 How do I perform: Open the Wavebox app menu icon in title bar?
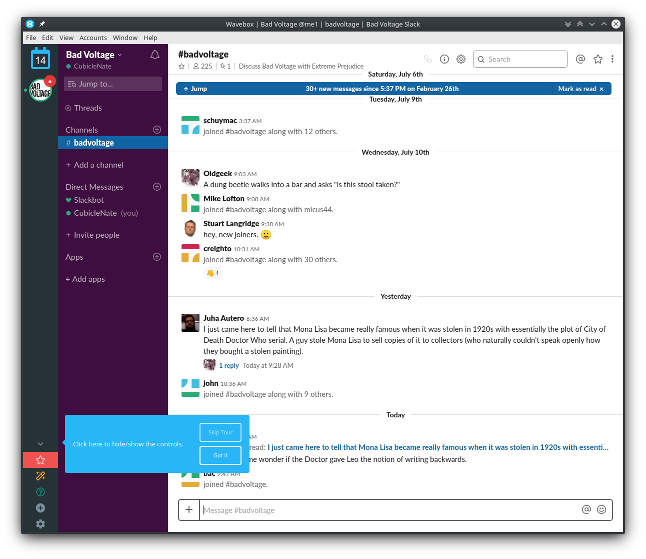click(30, 24)
